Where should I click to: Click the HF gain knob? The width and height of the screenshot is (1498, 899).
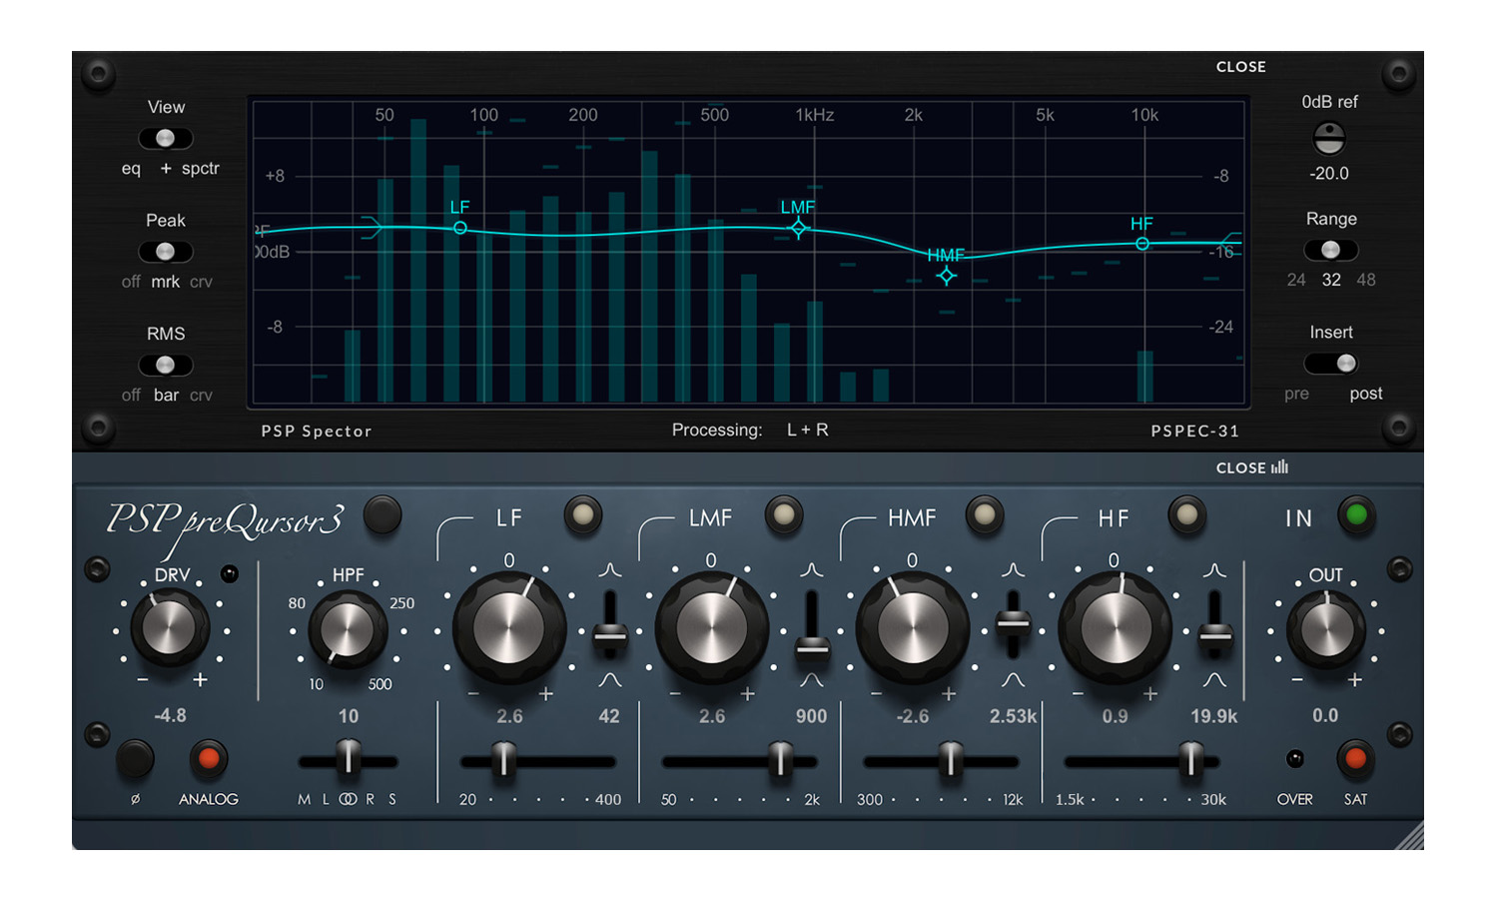[1114, 629]
